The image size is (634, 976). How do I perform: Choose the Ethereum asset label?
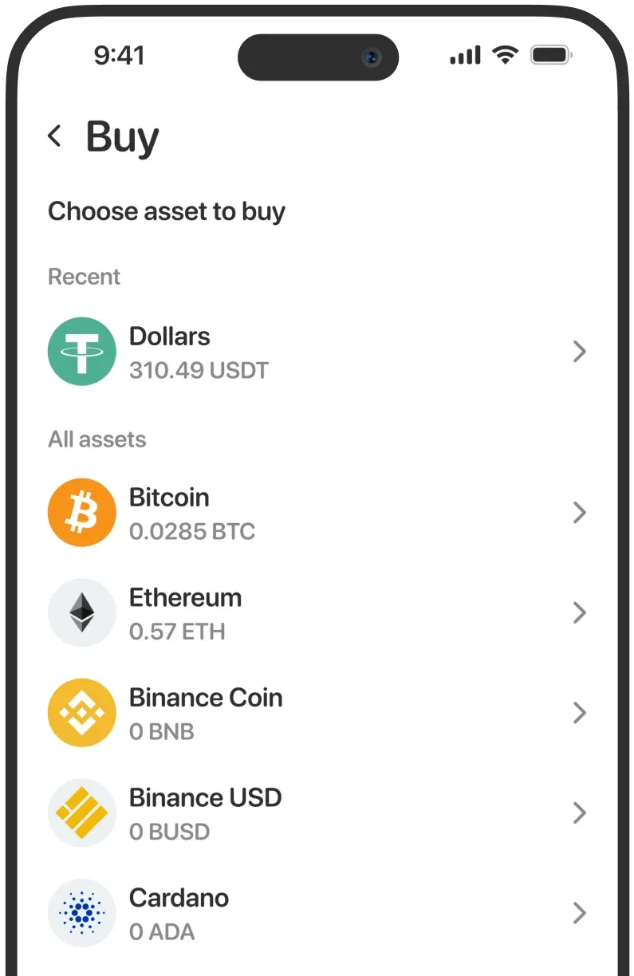point(185,598)
